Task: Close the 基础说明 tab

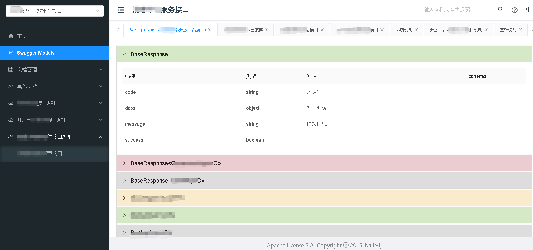Action: 521,30
